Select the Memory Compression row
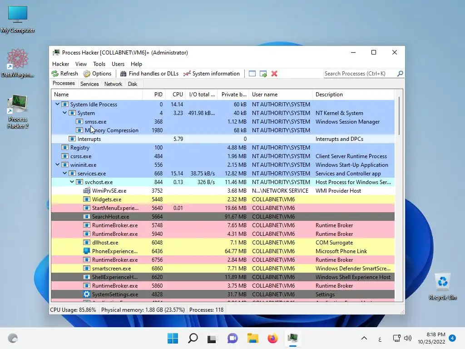Screen dimensions: 465x349 [x=223, y=130]
